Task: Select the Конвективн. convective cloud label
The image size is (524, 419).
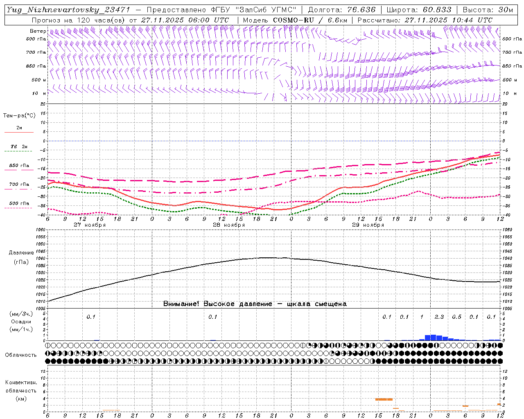Action: click(21, 383)
